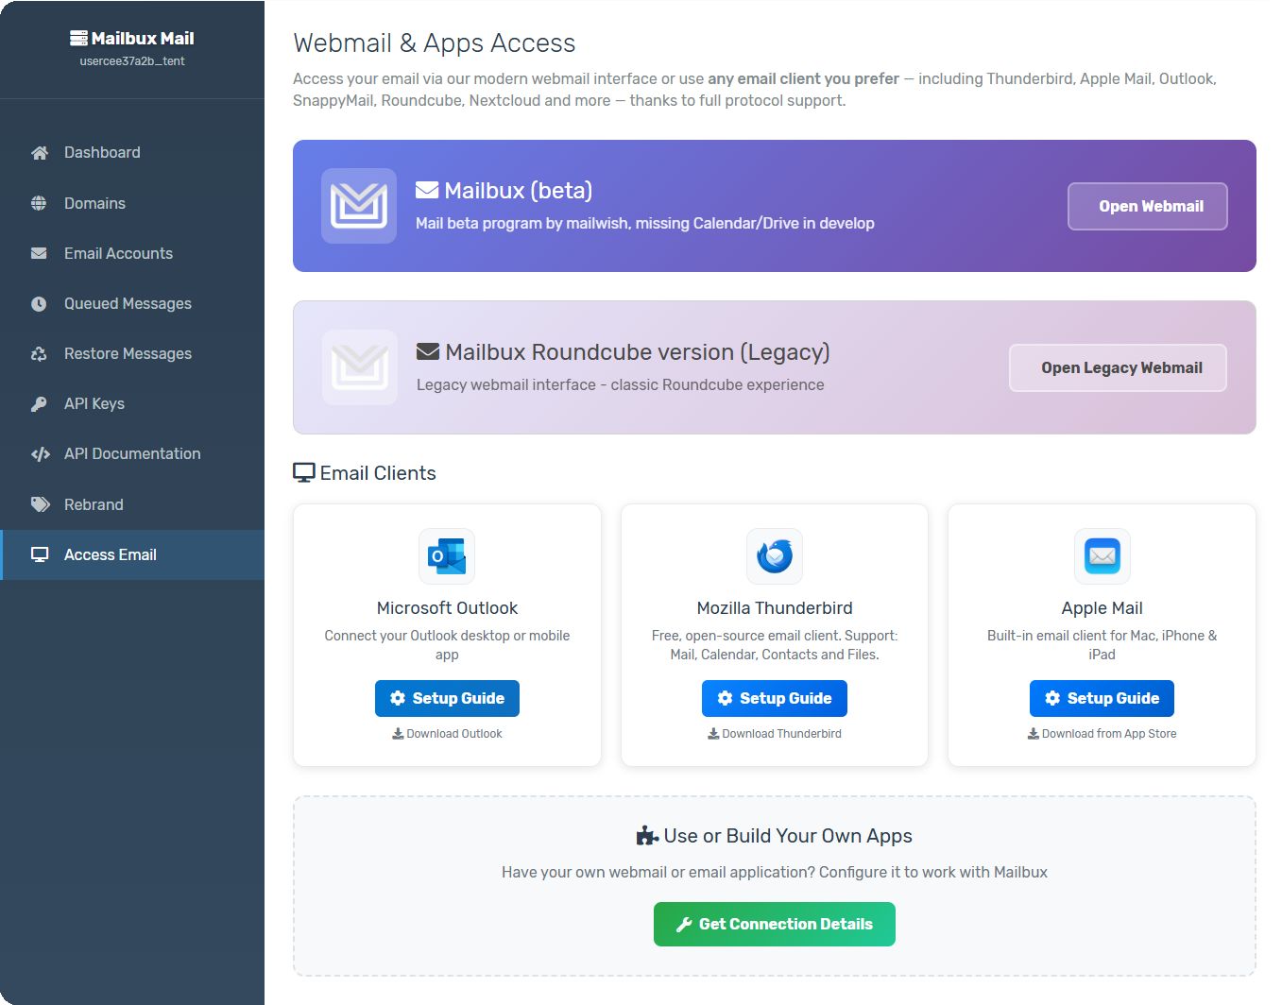Click the puzzle piece icon near Build Your Own Apps
This screenshot has width=1282, height=1005.
647,836
